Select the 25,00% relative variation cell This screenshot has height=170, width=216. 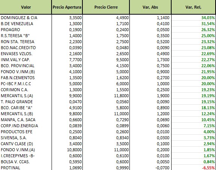[193, 36]
